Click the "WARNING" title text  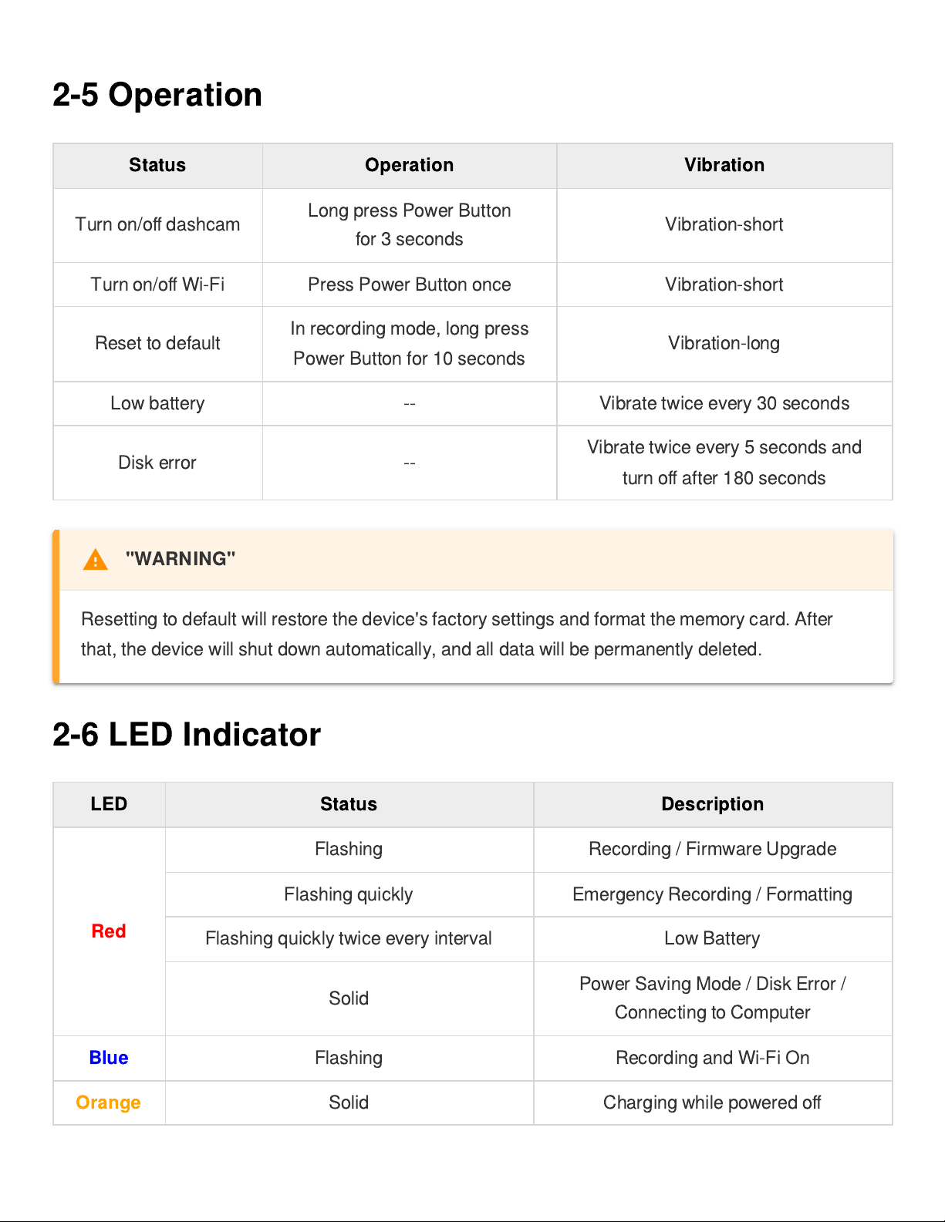click(181, 559)
